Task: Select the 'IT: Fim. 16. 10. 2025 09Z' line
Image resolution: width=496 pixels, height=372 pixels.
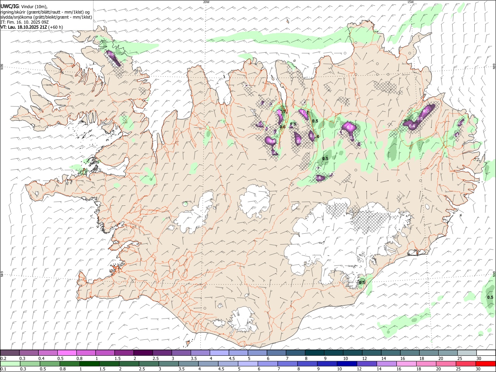Action: point(24,22)
